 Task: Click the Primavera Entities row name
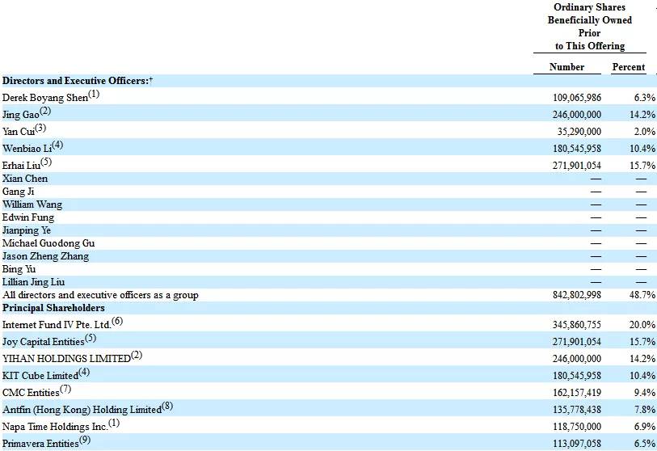(x=40, y=444)
